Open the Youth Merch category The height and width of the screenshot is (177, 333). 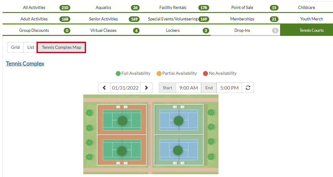(312, 19)
